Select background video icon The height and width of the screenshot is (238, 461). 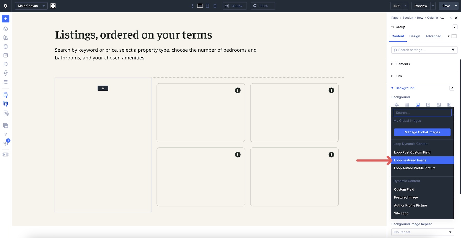(428, 105)
